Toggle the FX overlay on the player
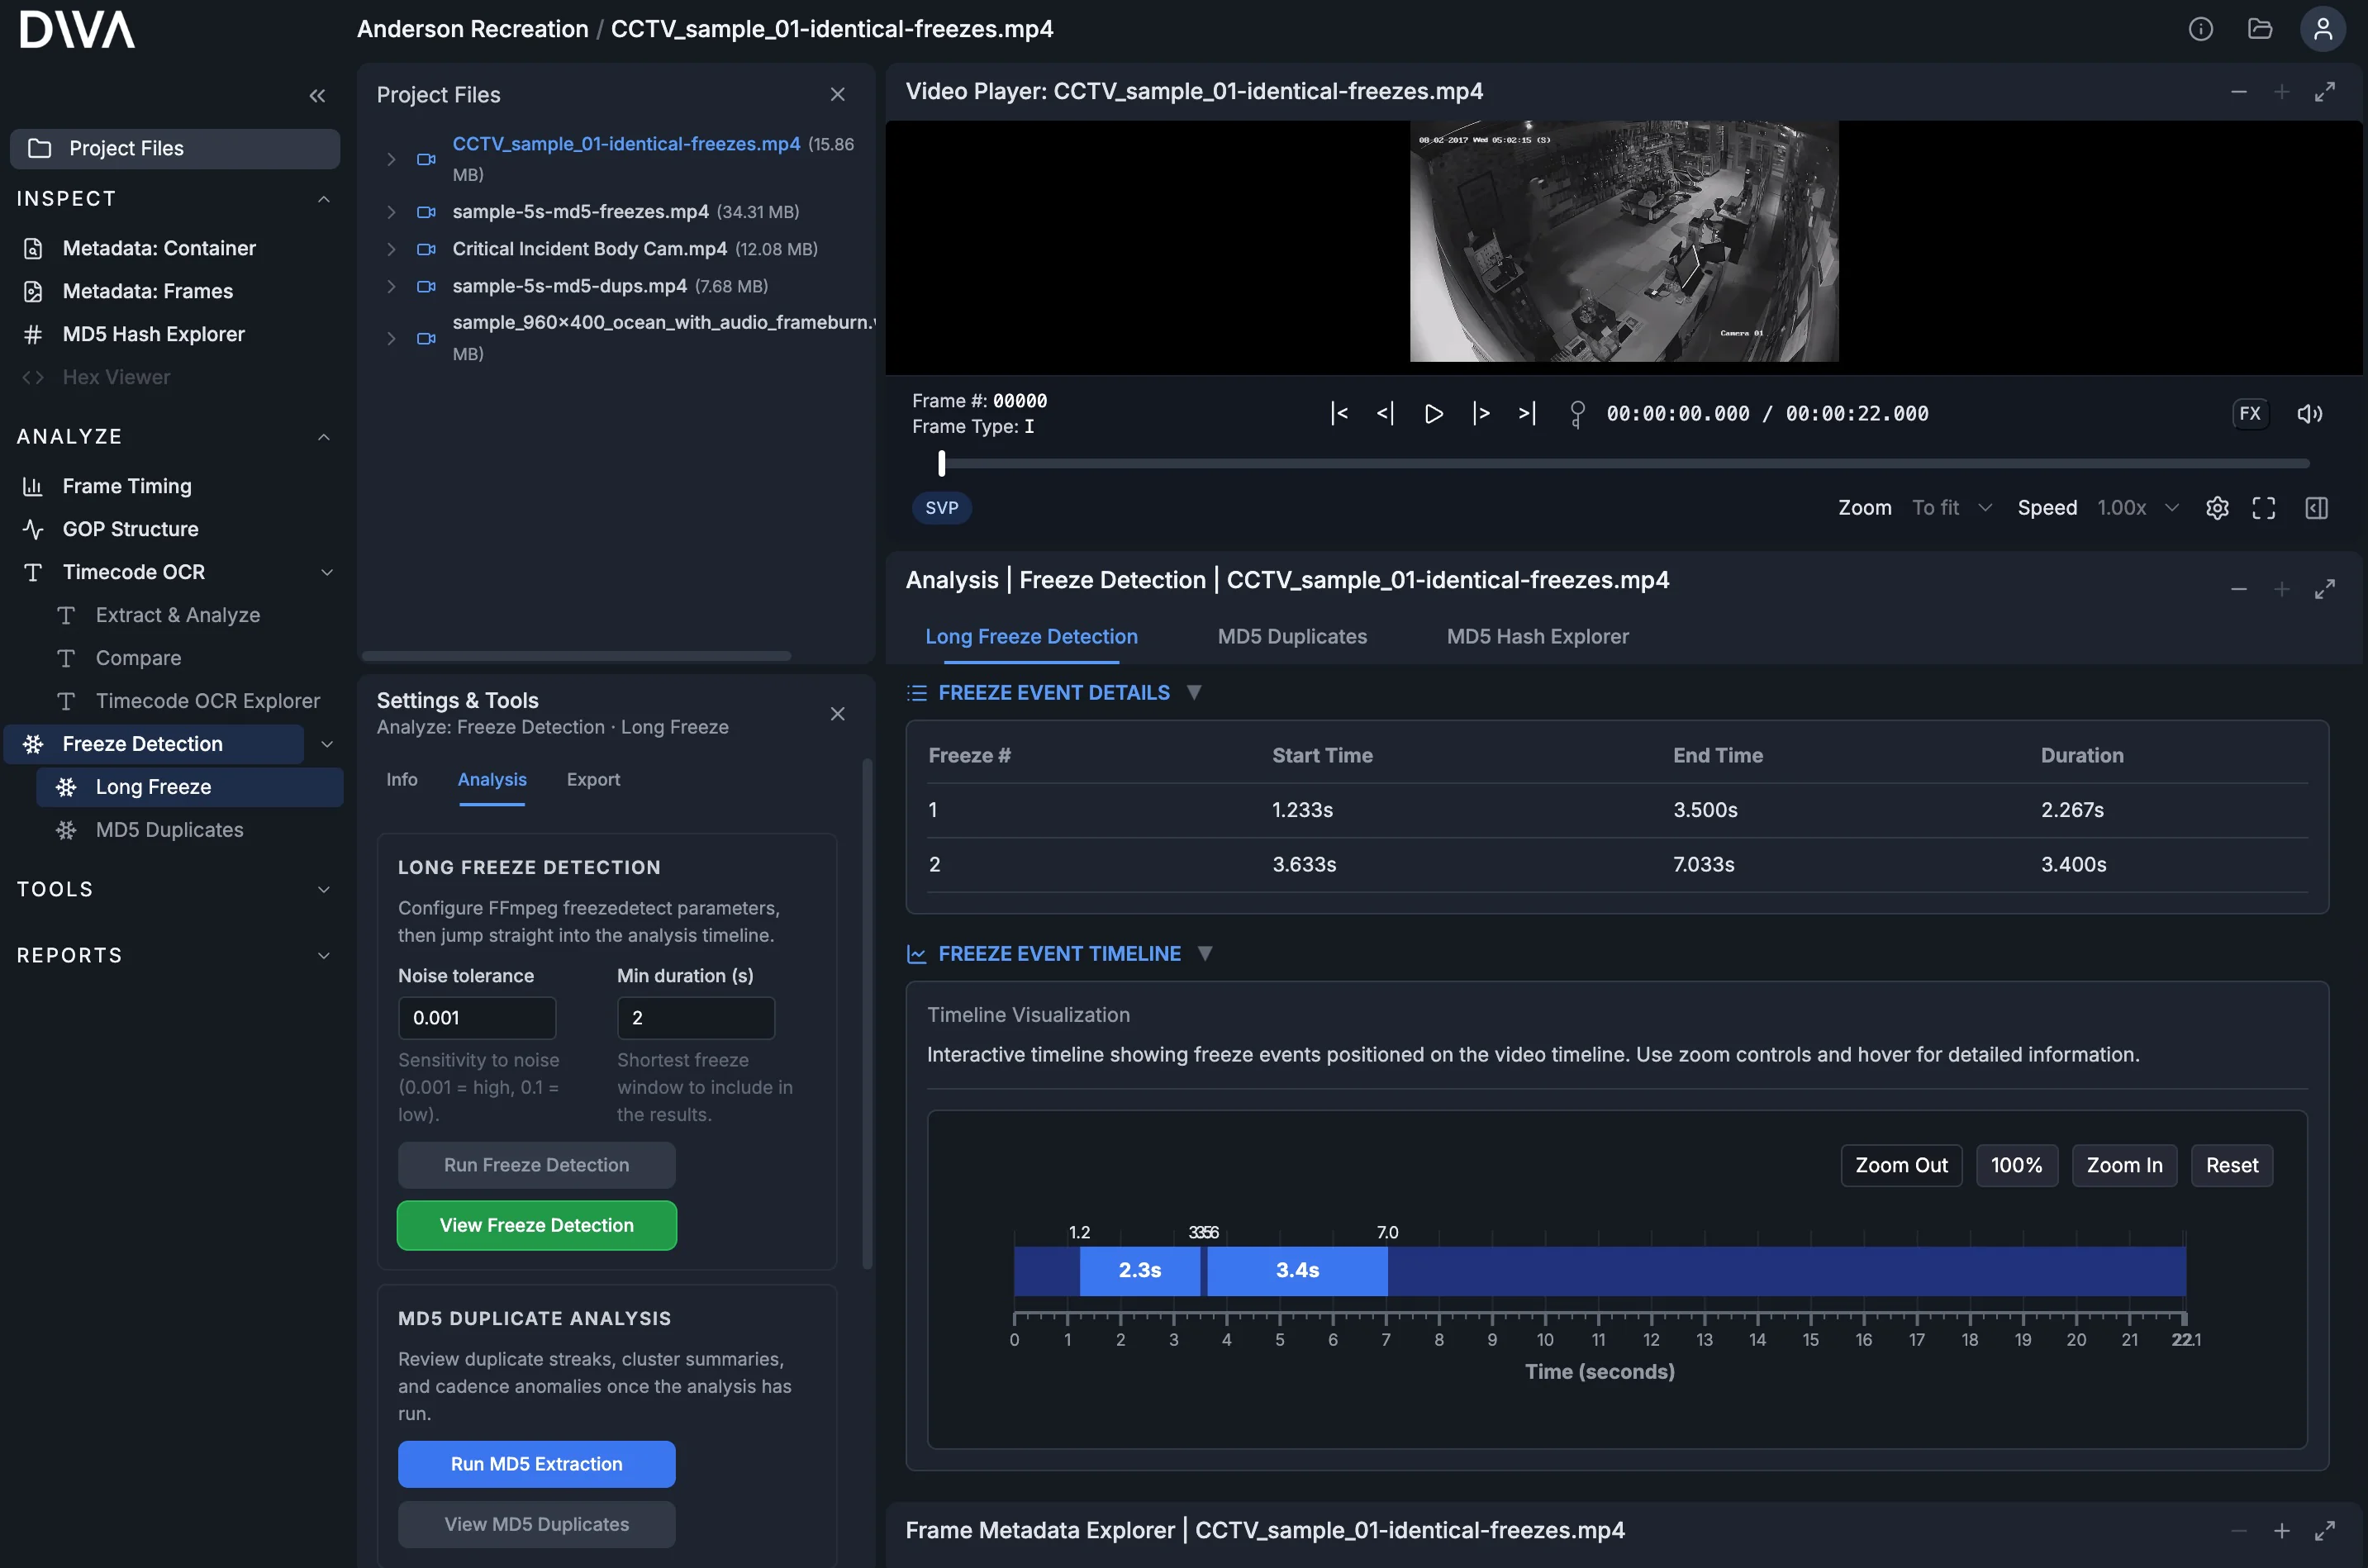This screenshot has width=2368, height=1568. tap(2250, 413)
